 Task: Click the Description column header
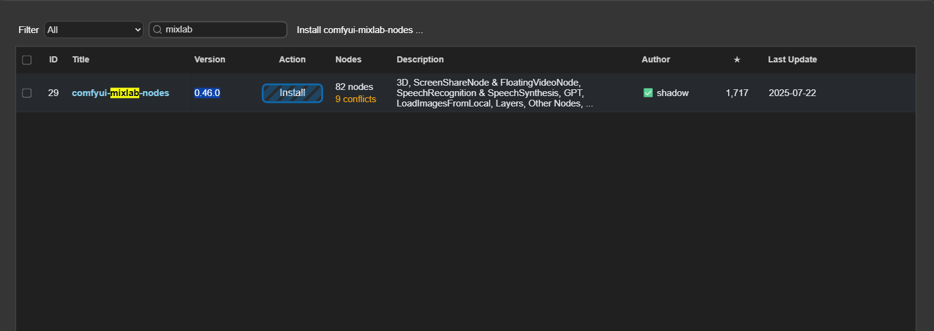click(420, 60)
